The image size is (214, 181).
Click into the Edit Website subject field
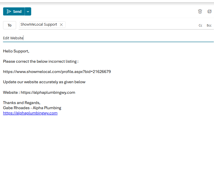pos(108,38)
